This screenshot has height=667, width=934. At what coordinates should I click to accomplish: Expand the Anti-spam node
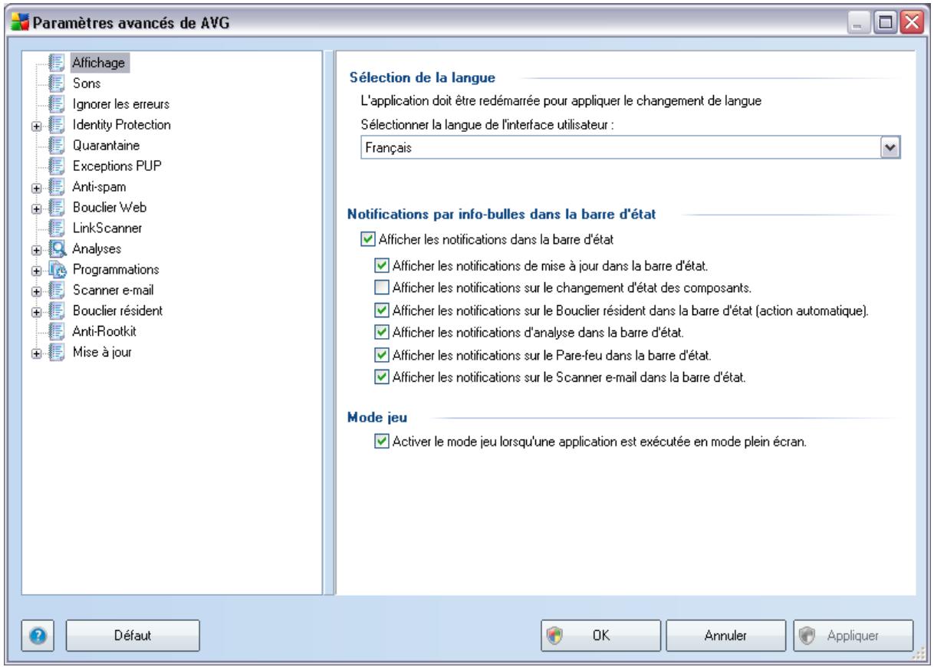click(x=37, y=187)
